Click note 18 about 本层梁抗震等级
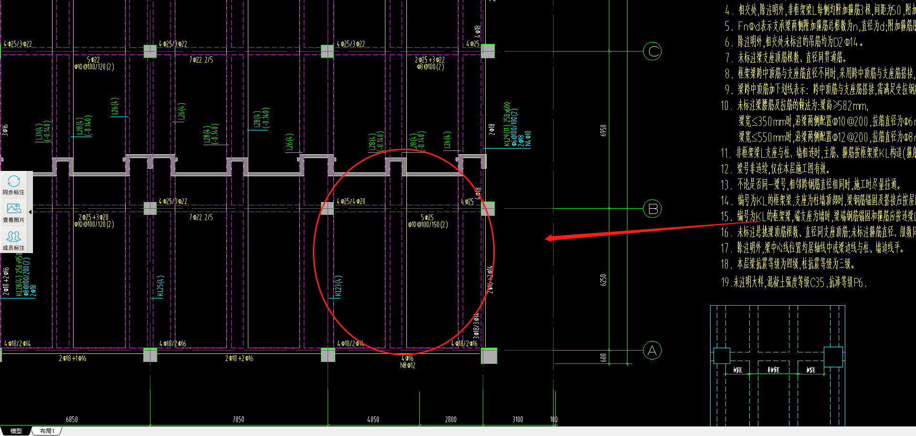The height and width of the screenshot is (436, 916). [x=788, y=264]
